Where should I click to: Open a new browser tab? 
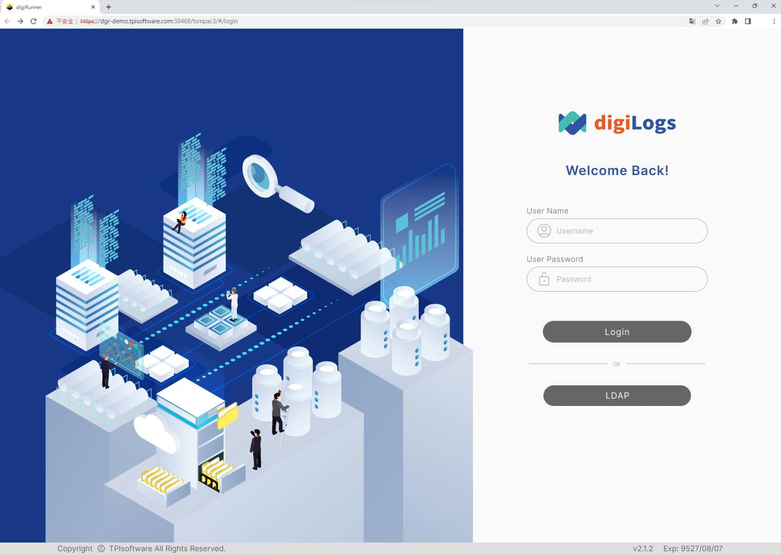[108, 7]
